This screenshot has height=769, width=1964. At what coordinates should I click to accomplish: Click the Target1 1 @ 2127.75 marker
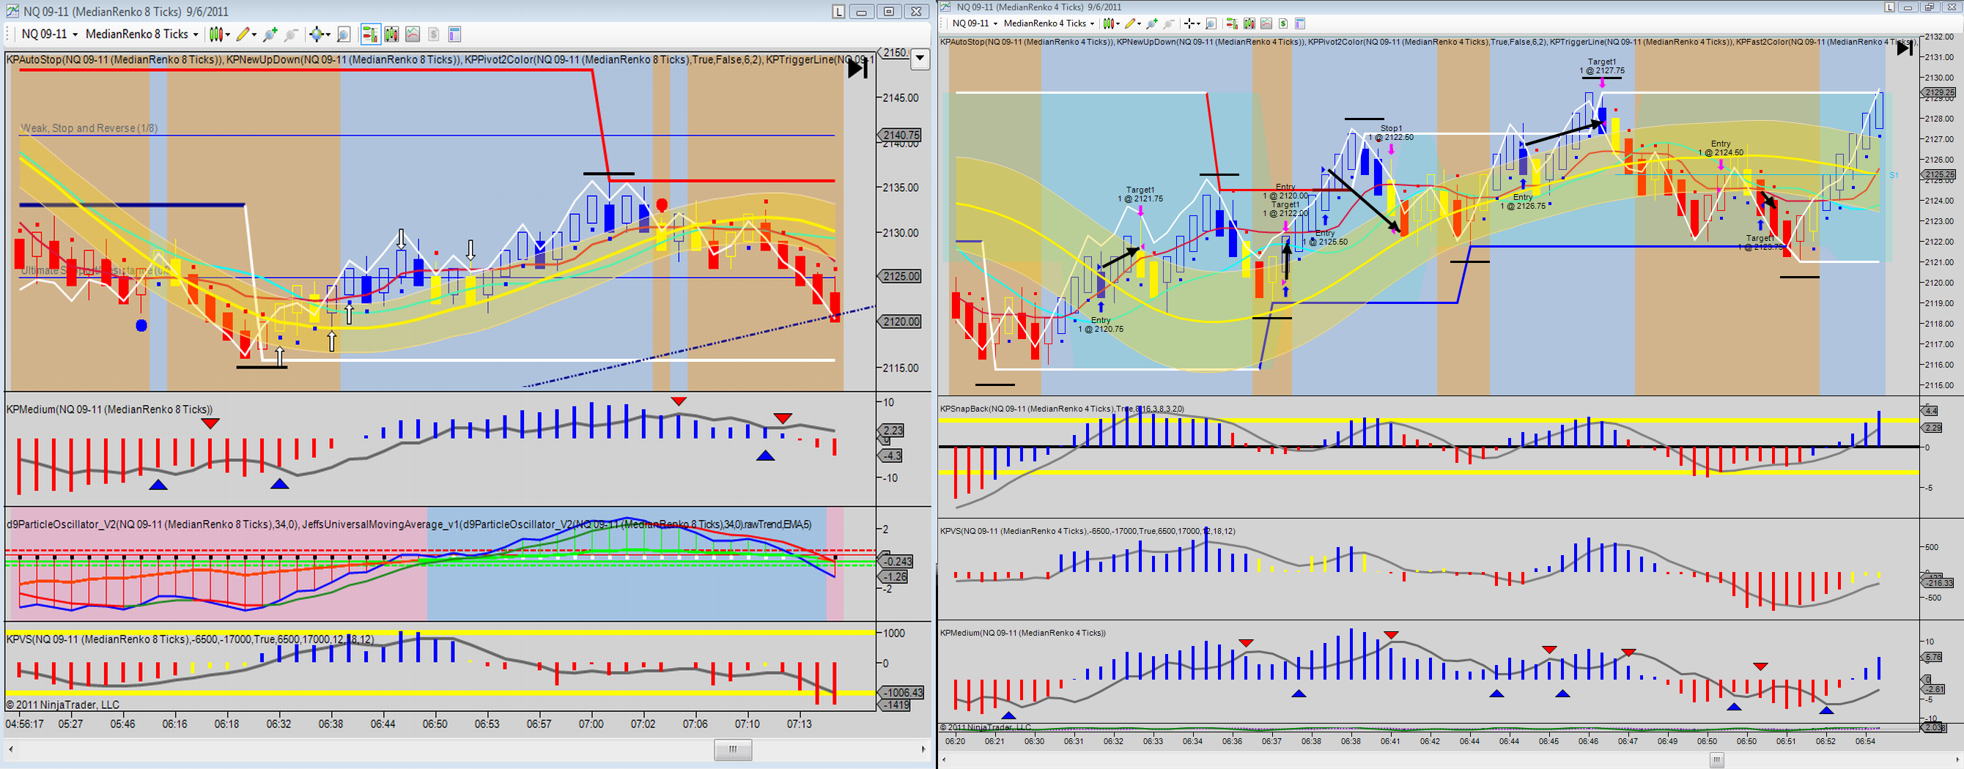pos(1601,67)
